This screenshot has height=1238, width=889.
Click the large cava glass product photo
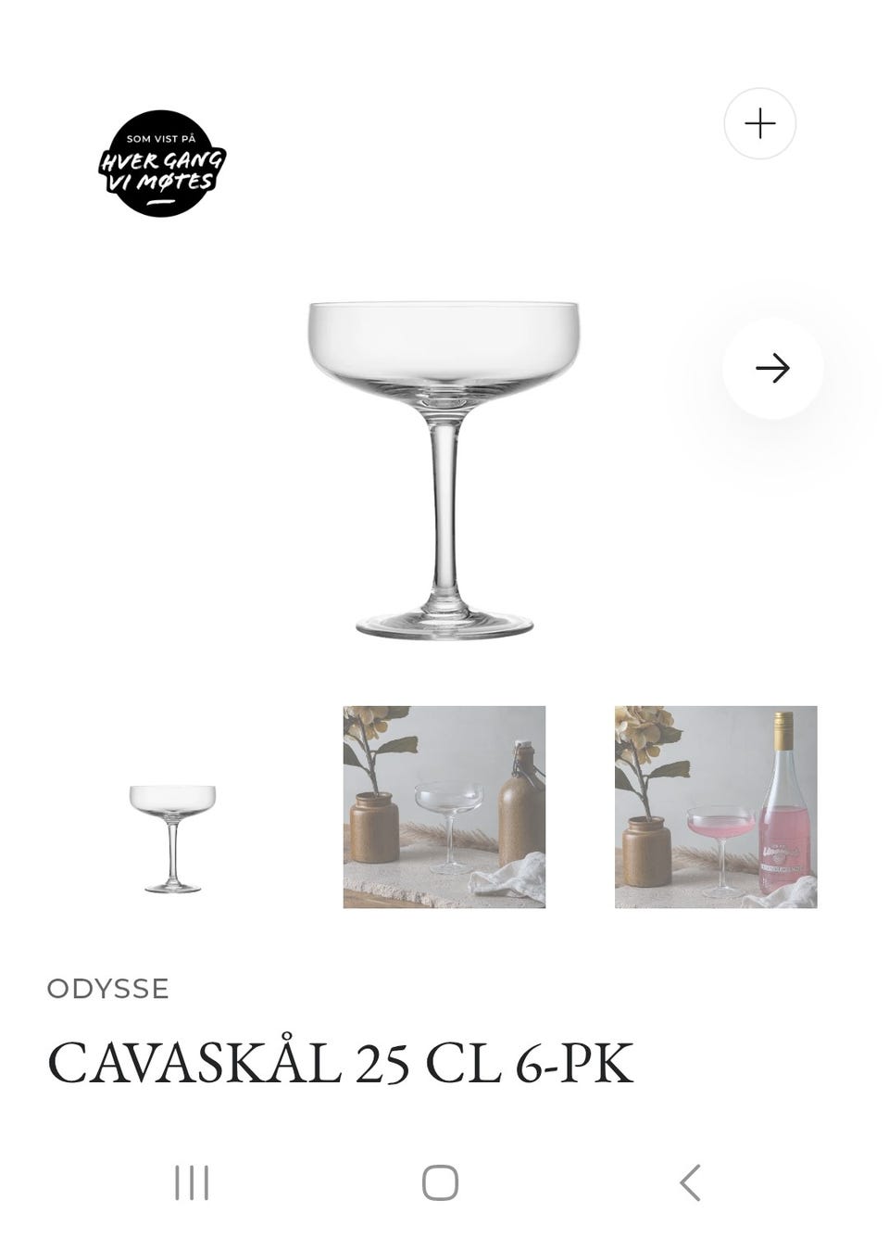(444, 470)
